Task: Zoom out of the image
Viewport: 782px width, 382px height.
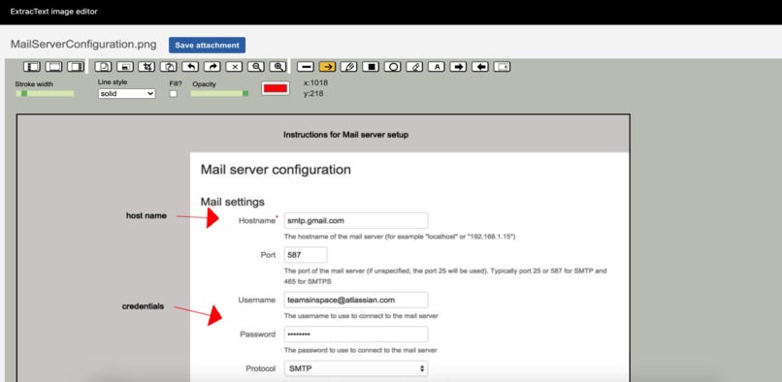Action: pos(256,67)
